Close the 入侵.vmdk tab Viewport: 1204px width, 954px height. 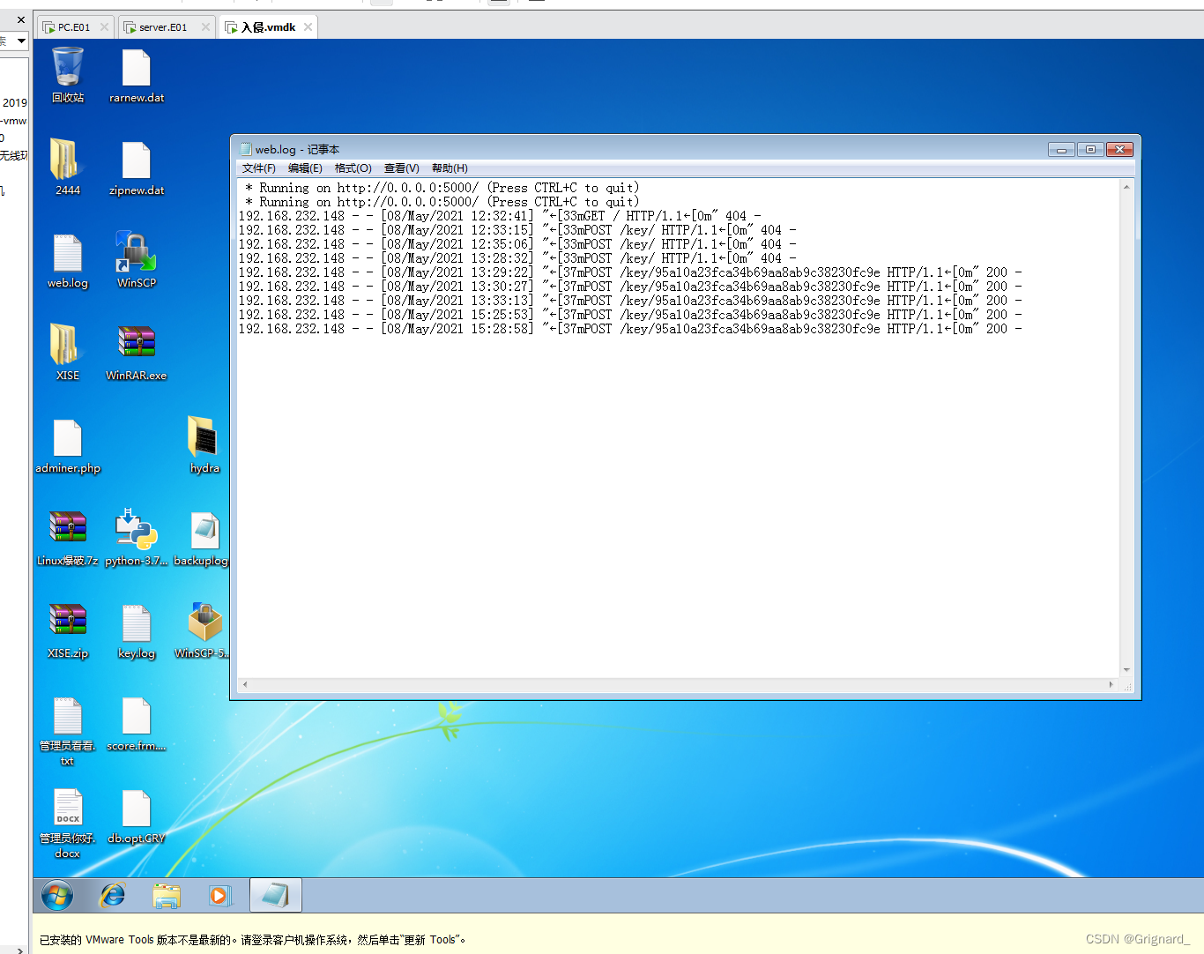pyautogui.click(x=308, y=27)
